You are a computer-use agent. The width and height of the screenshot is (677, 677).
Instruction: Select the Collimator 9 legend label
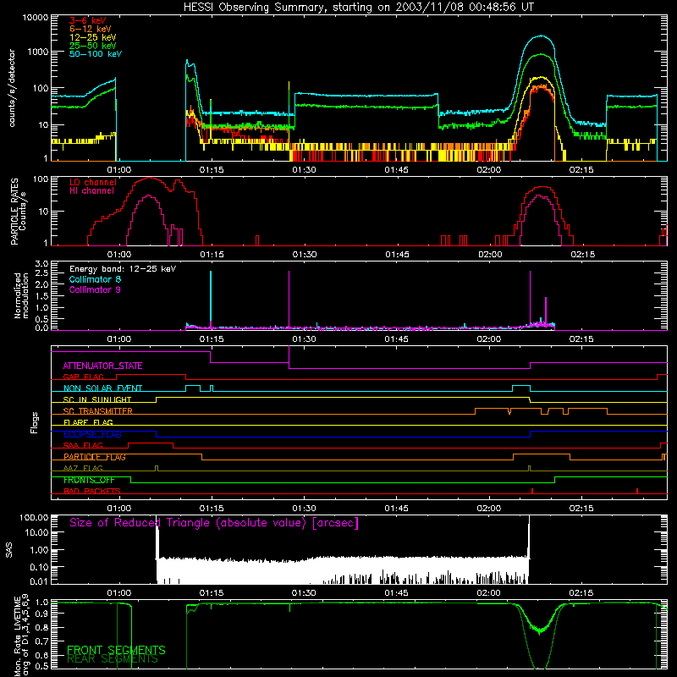click(x=95, y=289)
